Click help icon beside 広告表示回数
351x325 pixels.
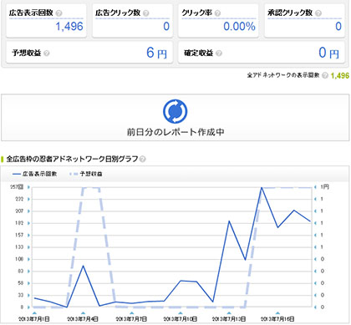coord(58,13)
